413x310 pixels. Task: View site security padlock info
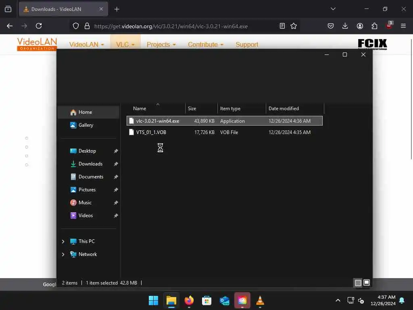[87, 26]
